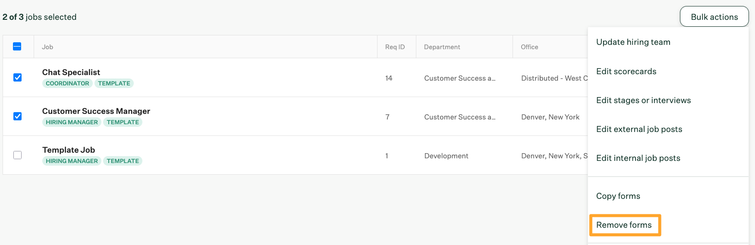755x245 pixels.
Task: Click the Office column header
Action: point(529,47)
